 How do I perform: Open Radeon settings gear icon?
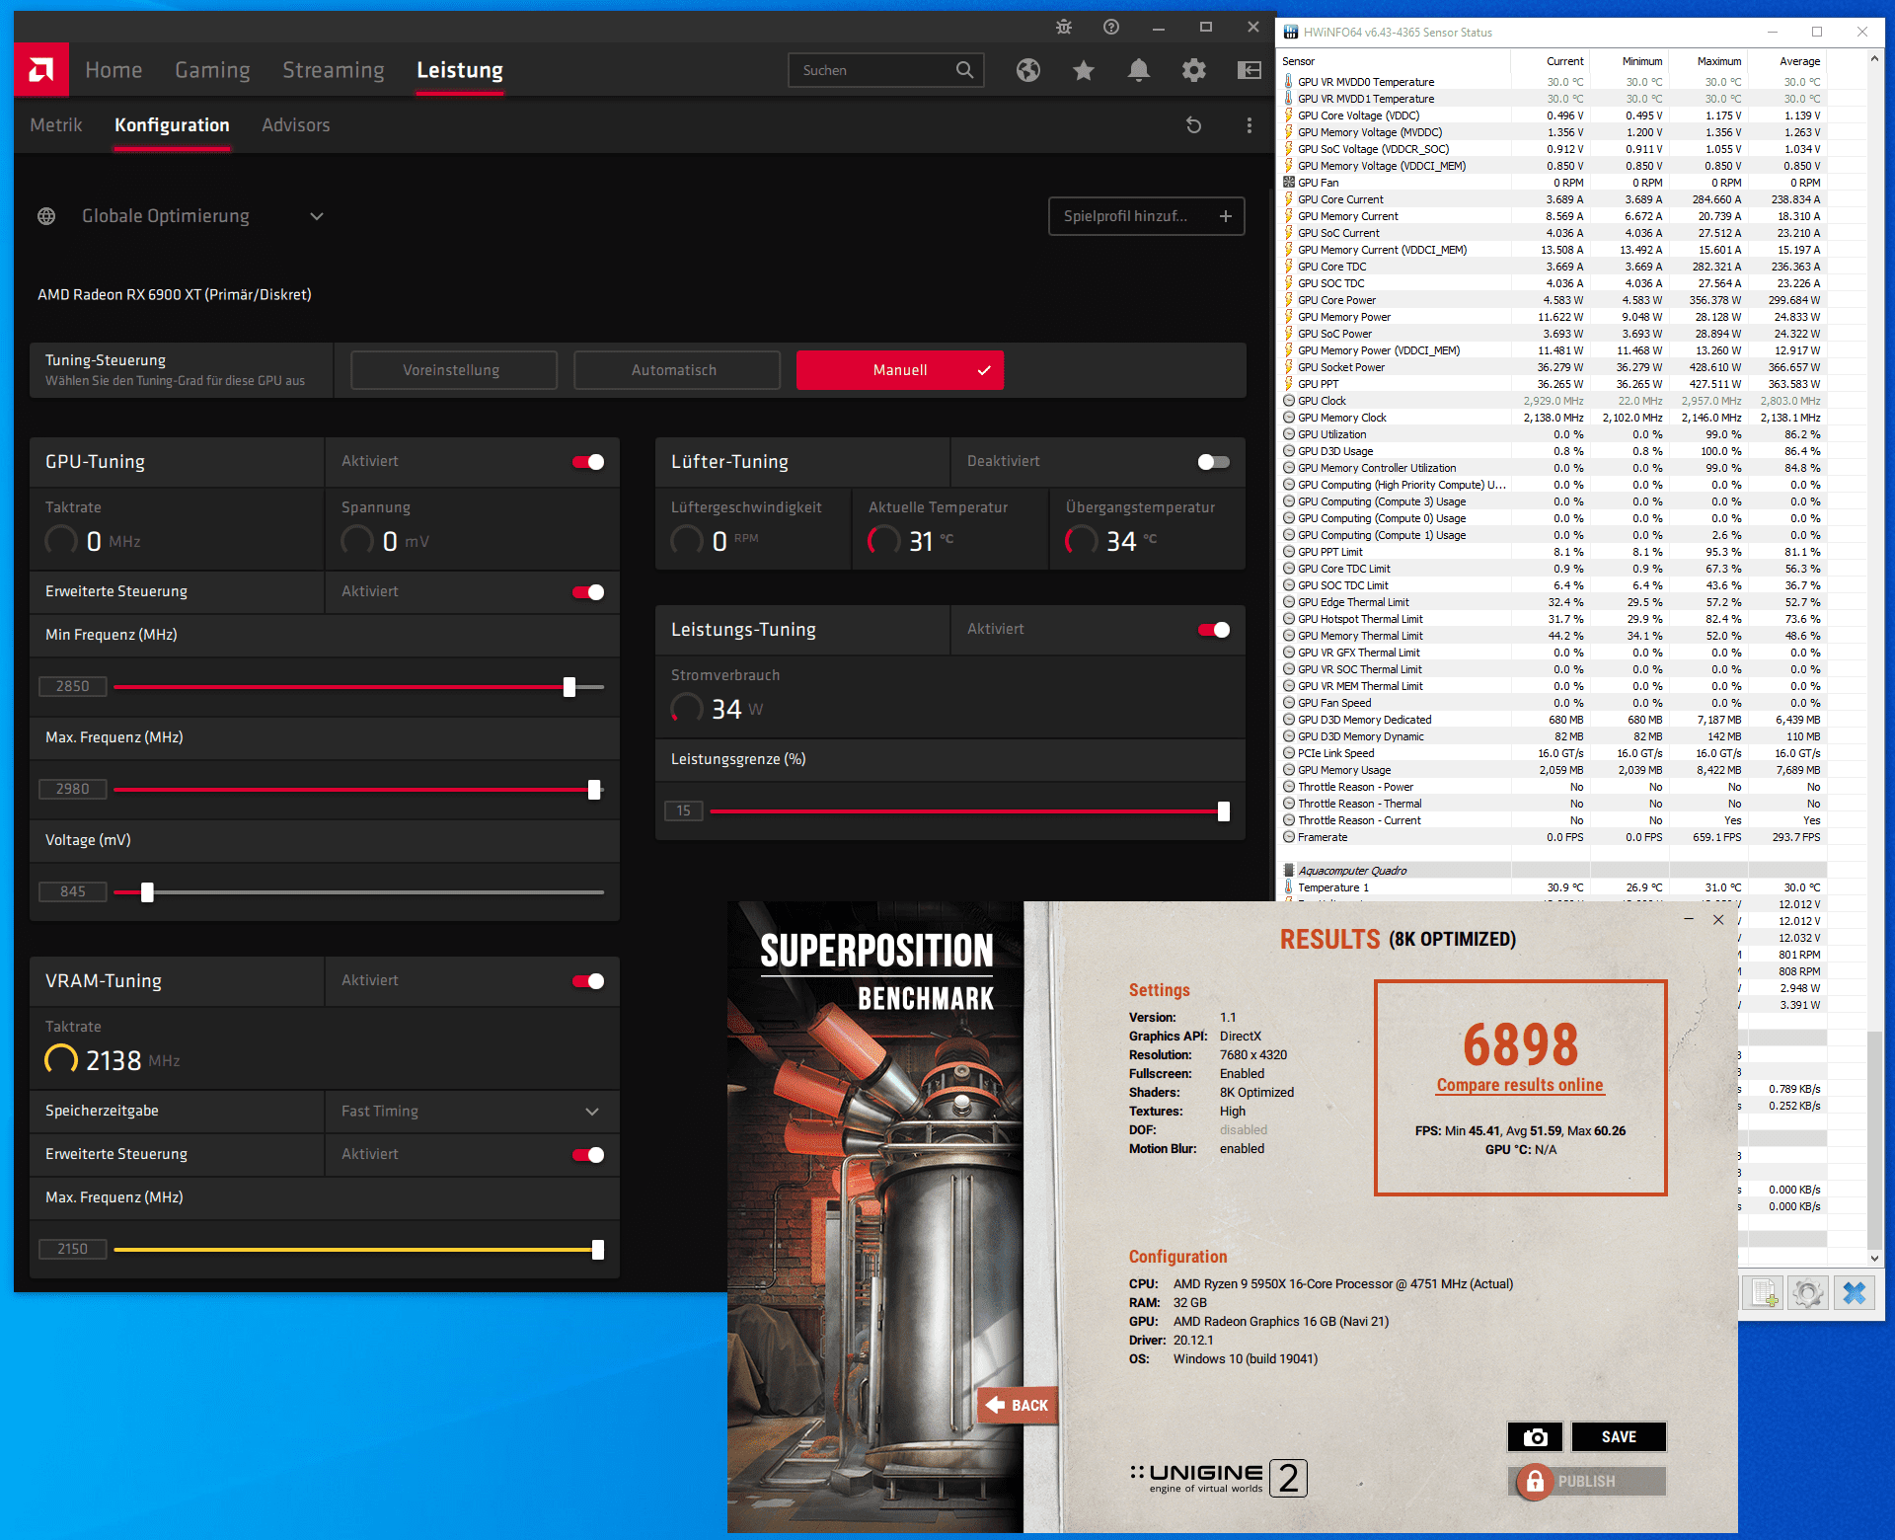1194,70
